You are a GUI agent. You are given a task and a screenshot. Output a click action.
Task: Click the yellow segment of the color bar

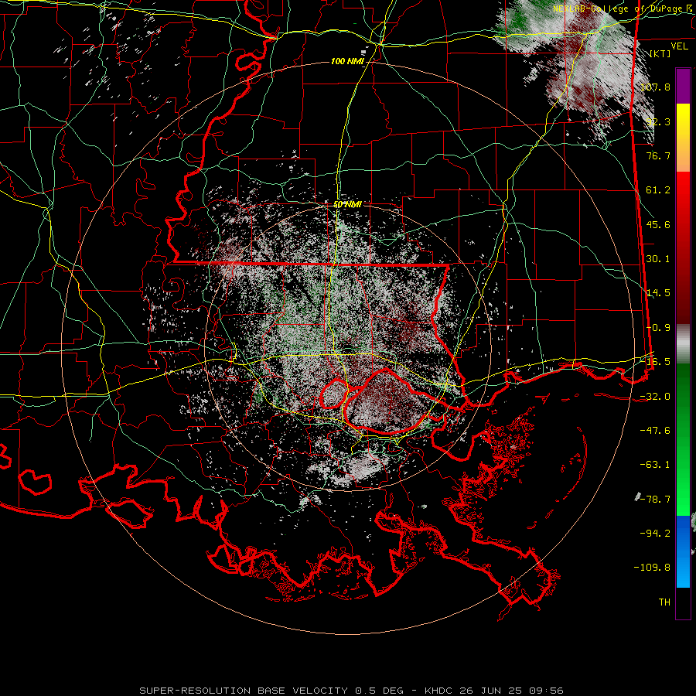click(683, 138)
